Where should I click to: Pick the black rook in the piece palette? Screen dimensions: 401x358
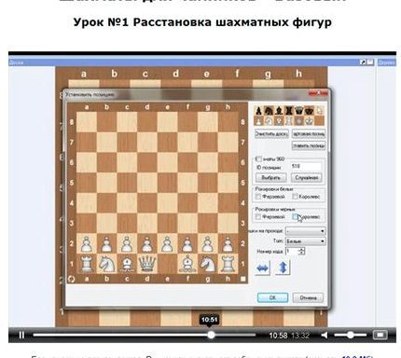[x=289, y=111]
